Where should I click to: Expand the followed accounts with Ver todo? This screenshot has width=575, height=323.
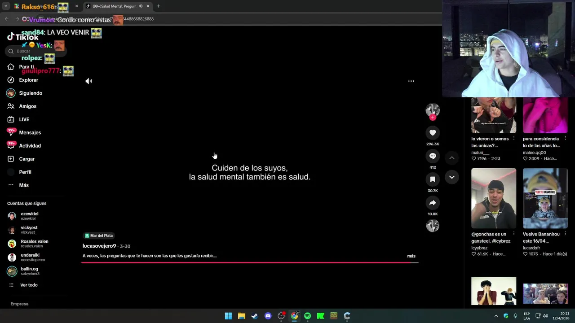pos(24,285)
